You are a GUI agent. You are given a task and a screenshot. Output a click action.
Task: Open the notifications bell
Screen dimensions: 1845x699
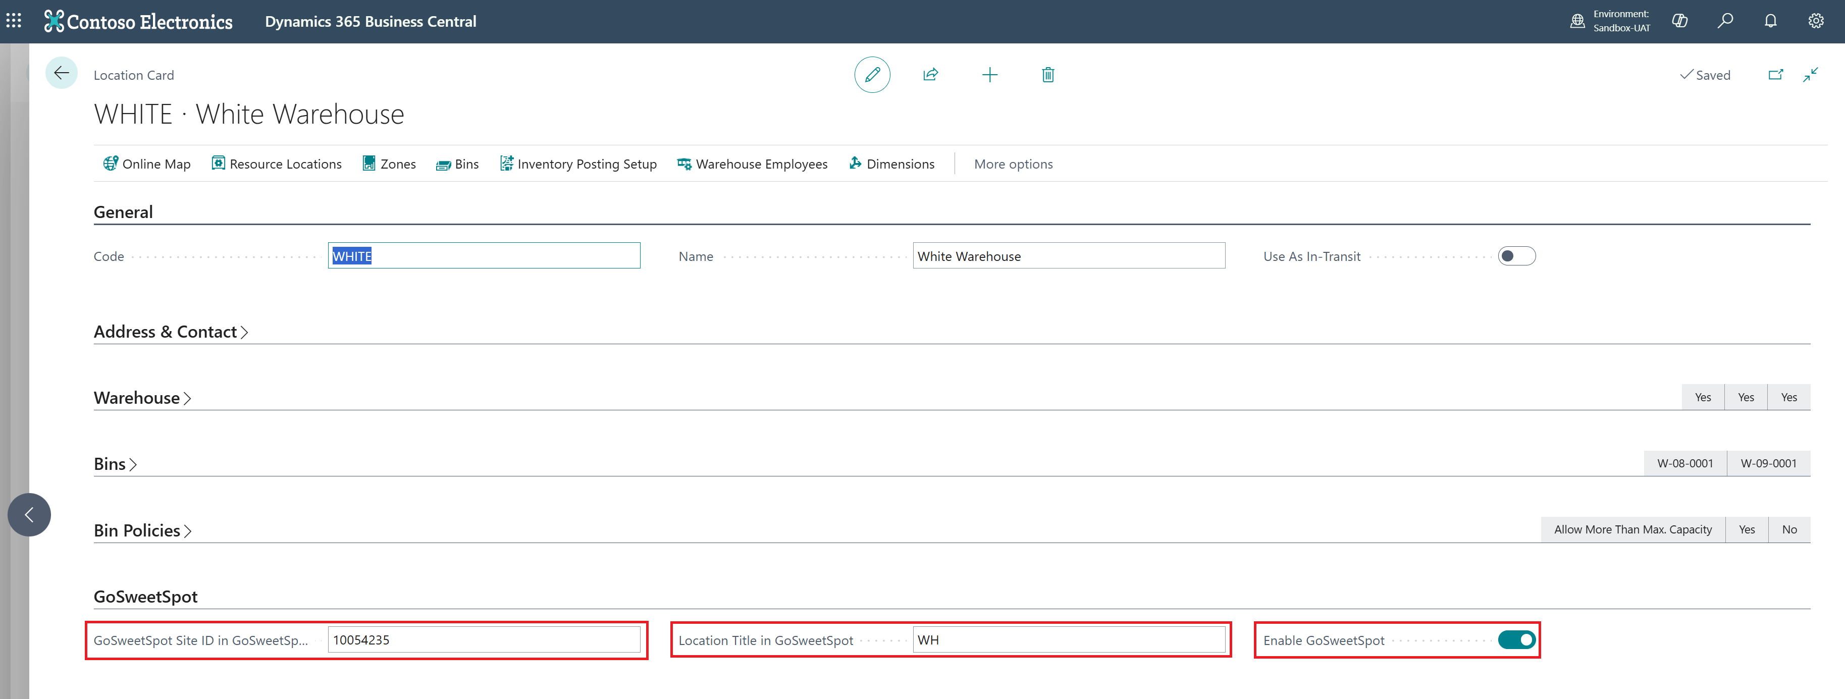[1770, 21]
